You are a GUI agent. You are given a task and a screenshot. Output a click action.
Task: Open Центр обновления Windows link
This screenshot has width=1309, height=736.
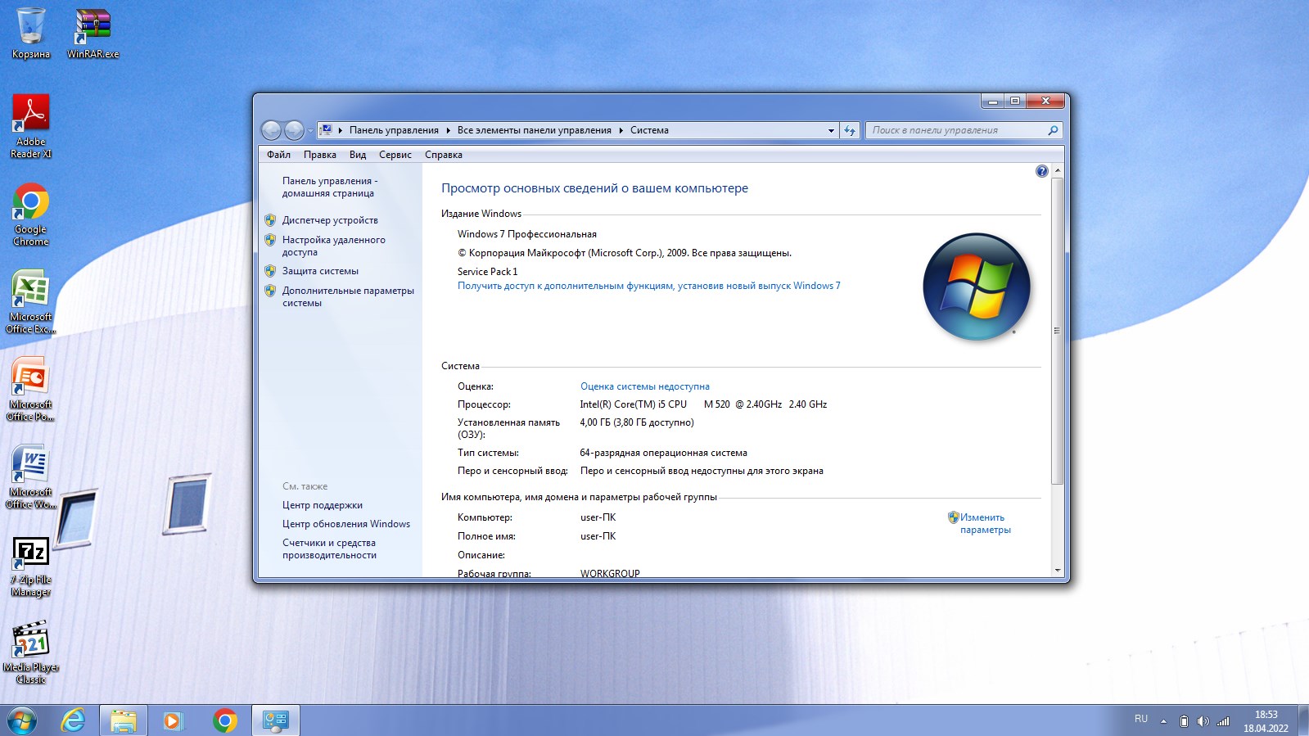tap(346, 524)
